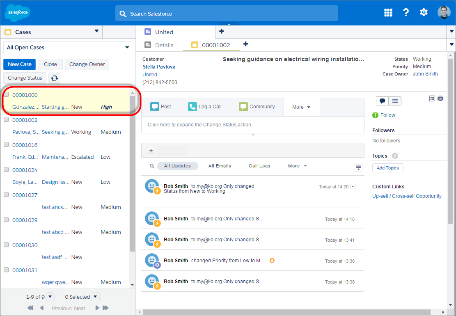Go to previous page arrow
Viewport: 456px width, 316px height.
tap(41, 308)
